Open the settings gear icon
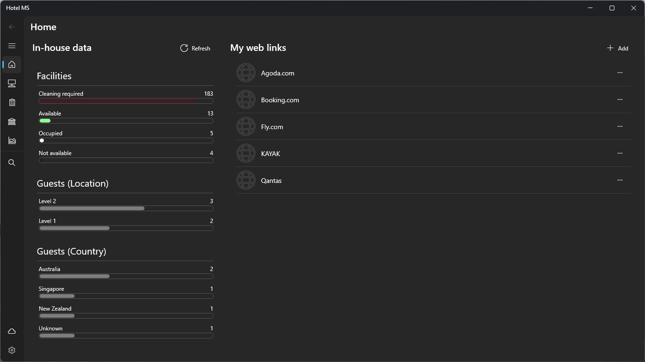 (x=12, y=350)
